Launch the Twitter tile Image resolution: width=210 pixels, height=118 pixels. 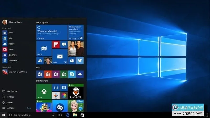click(x=80, y=61)
